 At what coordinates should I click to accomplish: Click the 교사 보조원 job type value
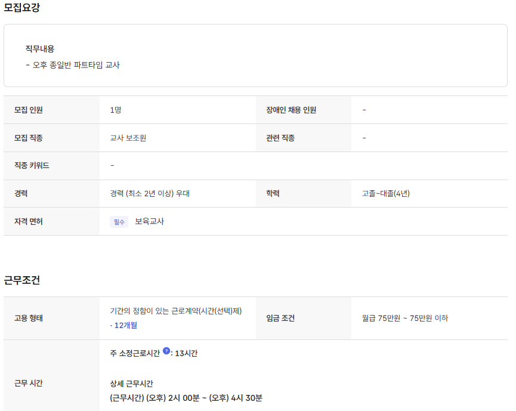tap(128, 138)
